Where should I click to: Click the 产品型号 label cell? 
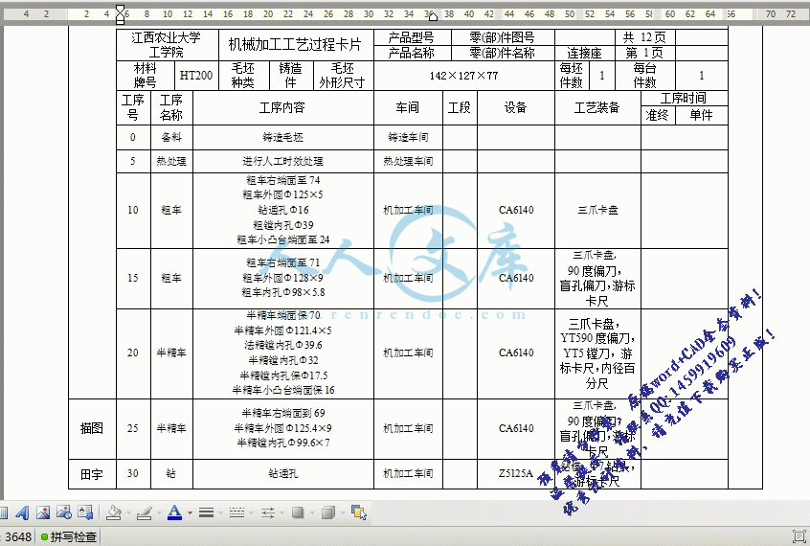pyautogui.click(x=412, y=37)
